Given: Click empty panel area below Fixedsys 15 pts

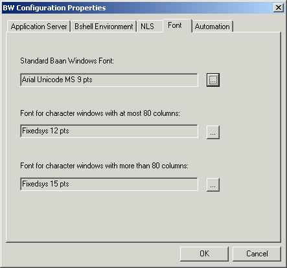Looking at the screenshot, I should (x=143, y=216).
